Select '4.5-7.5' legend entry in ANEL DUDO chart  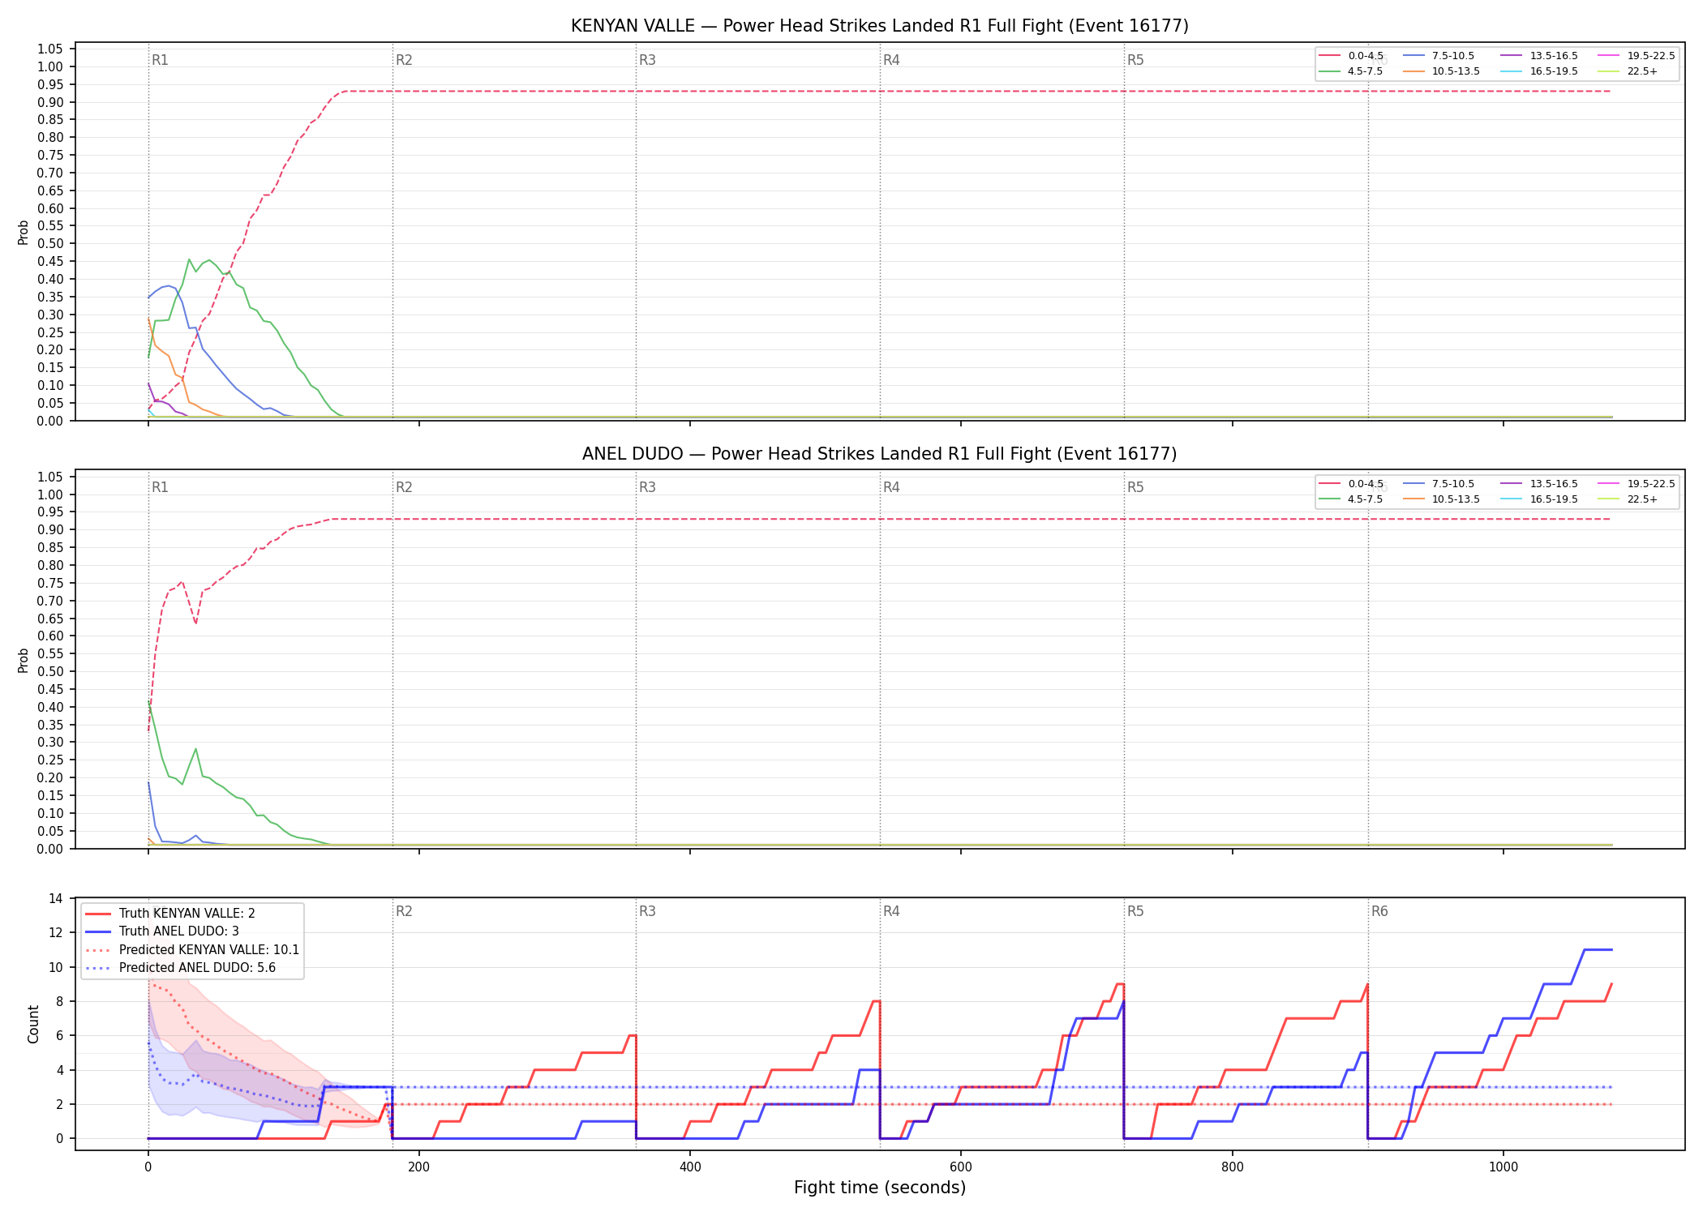click(1351, 499)
